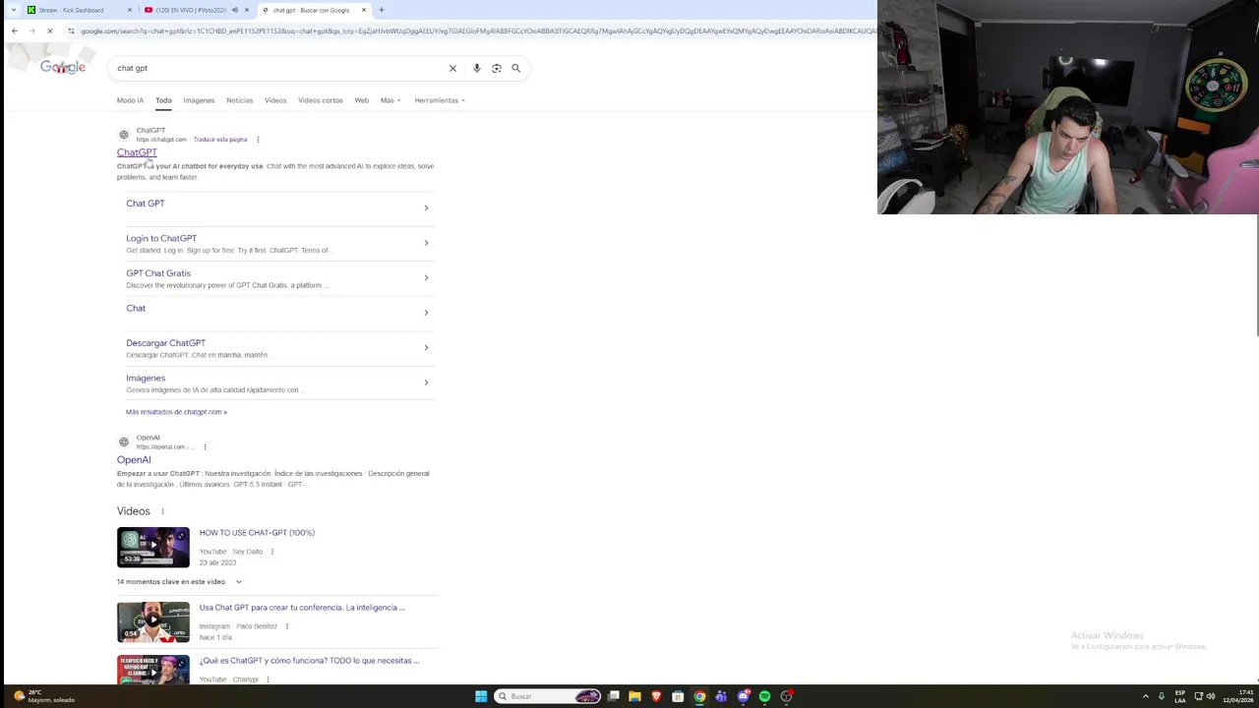Open three-dot menu for Paco Benitez video
This screenshot has width=1259, height=708.
[x=287, y=626]
